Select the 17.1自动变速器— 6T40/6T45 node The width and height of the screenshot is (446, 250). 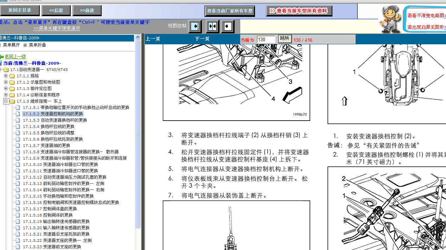point(39,70)
